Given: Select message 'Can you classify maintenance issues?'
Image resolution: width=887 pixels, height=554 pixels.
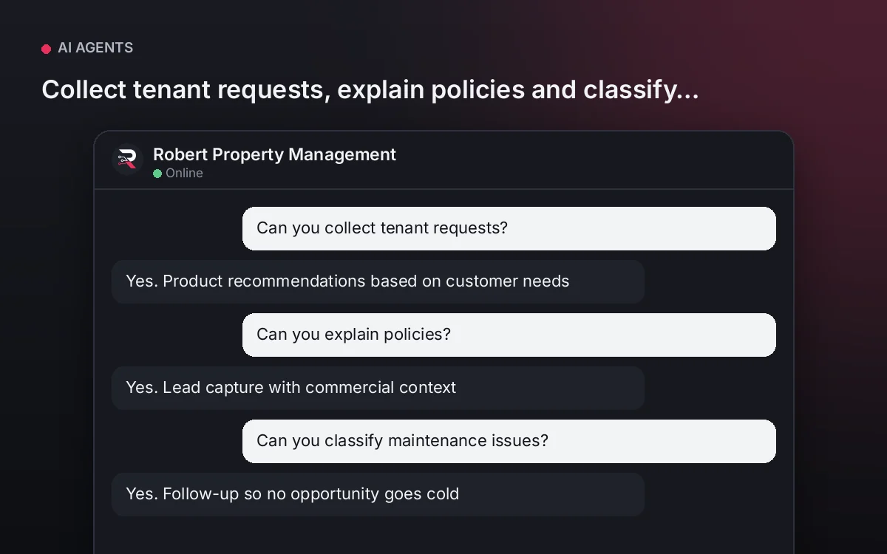Looking at the screenshot, I should point(509,441).
